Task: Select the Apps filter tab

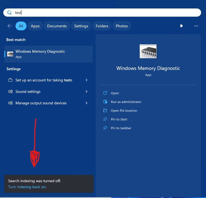Action: (x=35, y=26)
